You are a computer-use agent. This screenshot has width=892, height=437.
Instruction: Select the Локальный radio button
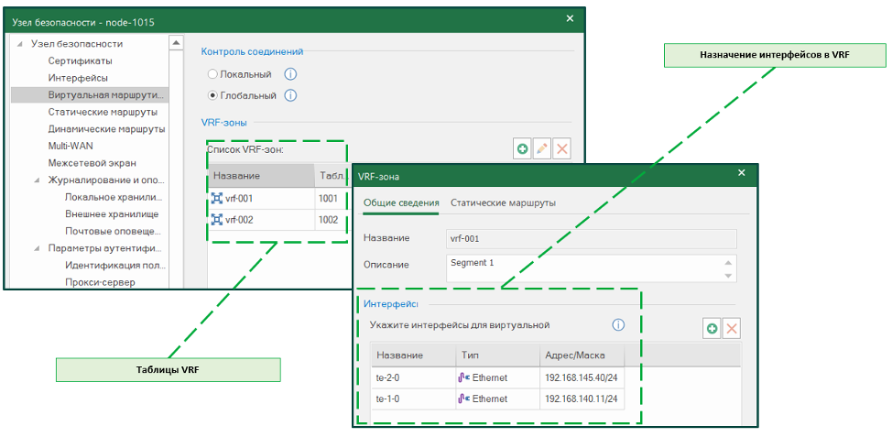click(213, 74)
